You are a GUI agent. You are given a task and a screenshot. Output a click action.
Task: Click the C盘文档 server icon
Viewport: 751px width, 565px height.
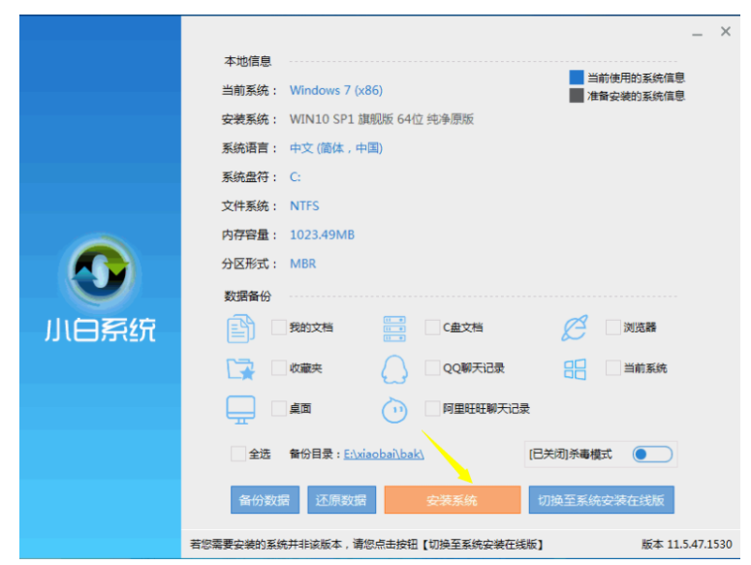click(394, 329)
